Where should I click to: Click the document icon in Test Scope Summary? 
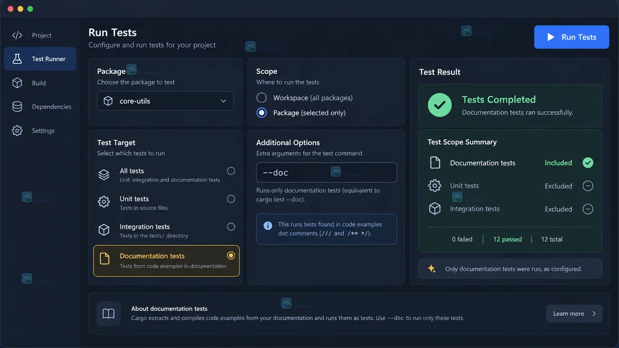(x=435, y=163)
